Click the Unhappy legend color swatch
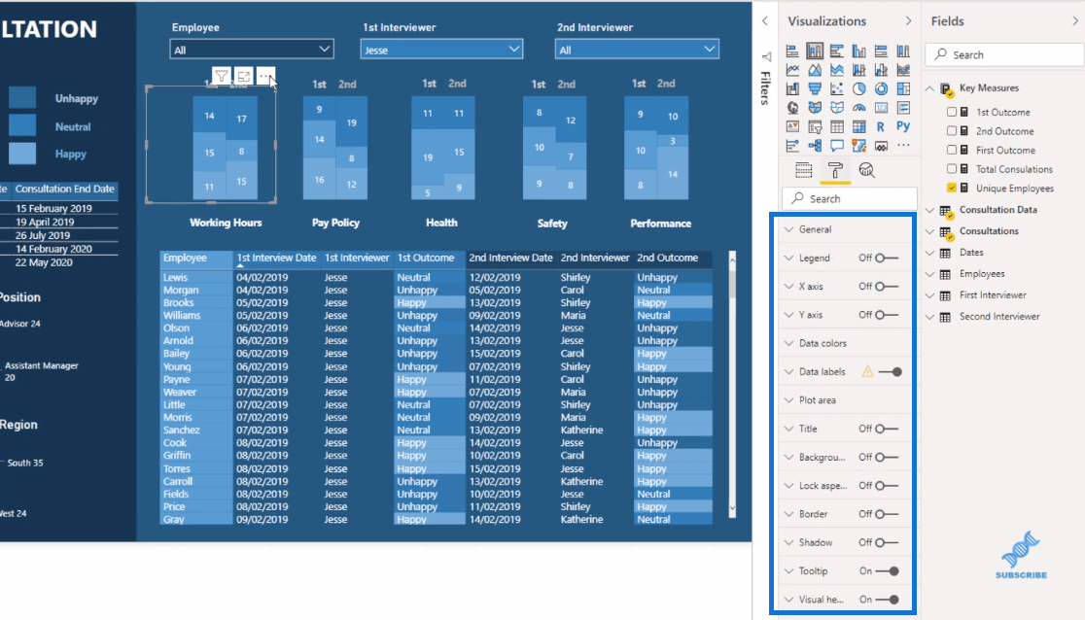Screen dimensions: 1085x620 [x=22, y=97]
